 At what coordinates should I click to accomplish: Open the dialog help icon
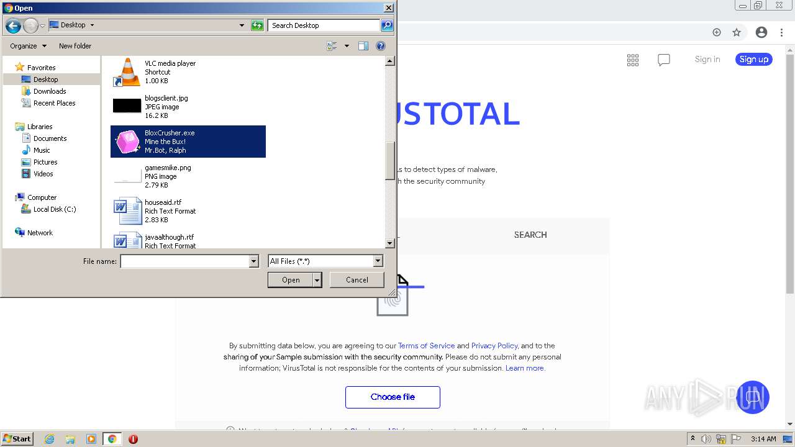(381, 46)
